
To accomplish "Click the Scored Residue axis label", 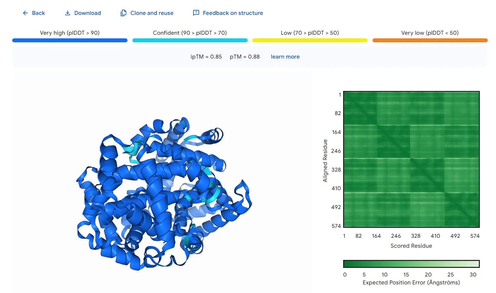I will click(x=411, y=246).
